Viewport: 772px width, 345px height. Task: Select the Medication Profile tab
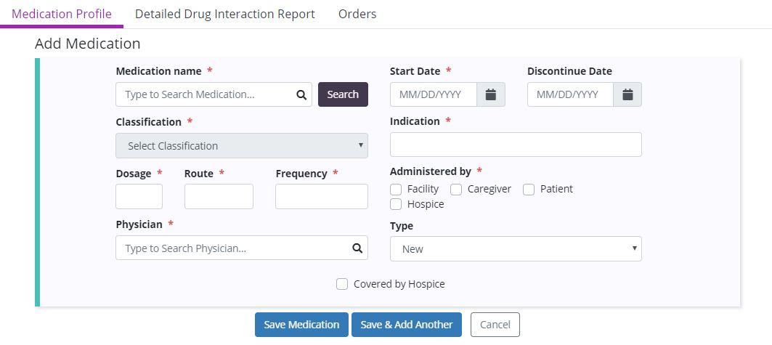pyautogui.click(x=62, y=14)
